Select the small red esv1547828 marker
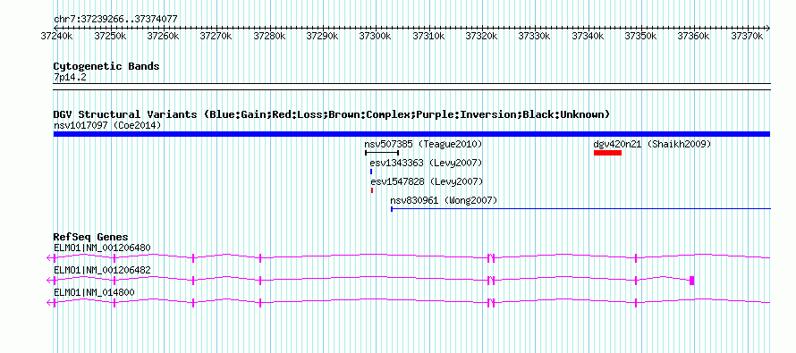 (x=372, y=190)
